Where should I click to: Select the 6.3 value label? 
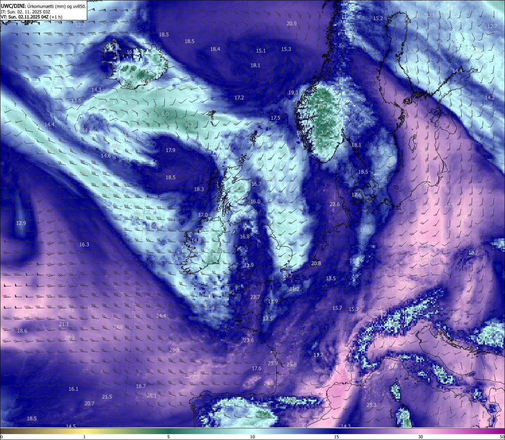(189, 125)
